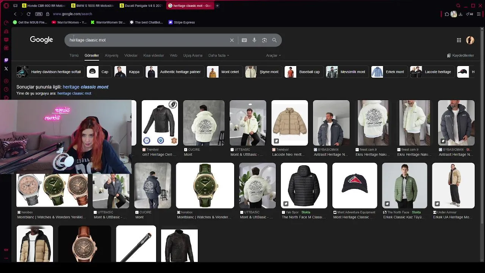Open the on-screen keyboard input tool
The image size is (485, 273).
click(244, 40)
